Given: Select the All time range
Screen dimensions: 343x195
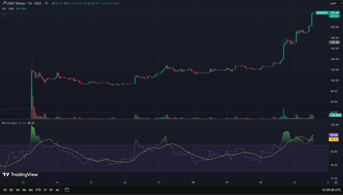Looking at the screenshot, I should click(x=57, y=190).
